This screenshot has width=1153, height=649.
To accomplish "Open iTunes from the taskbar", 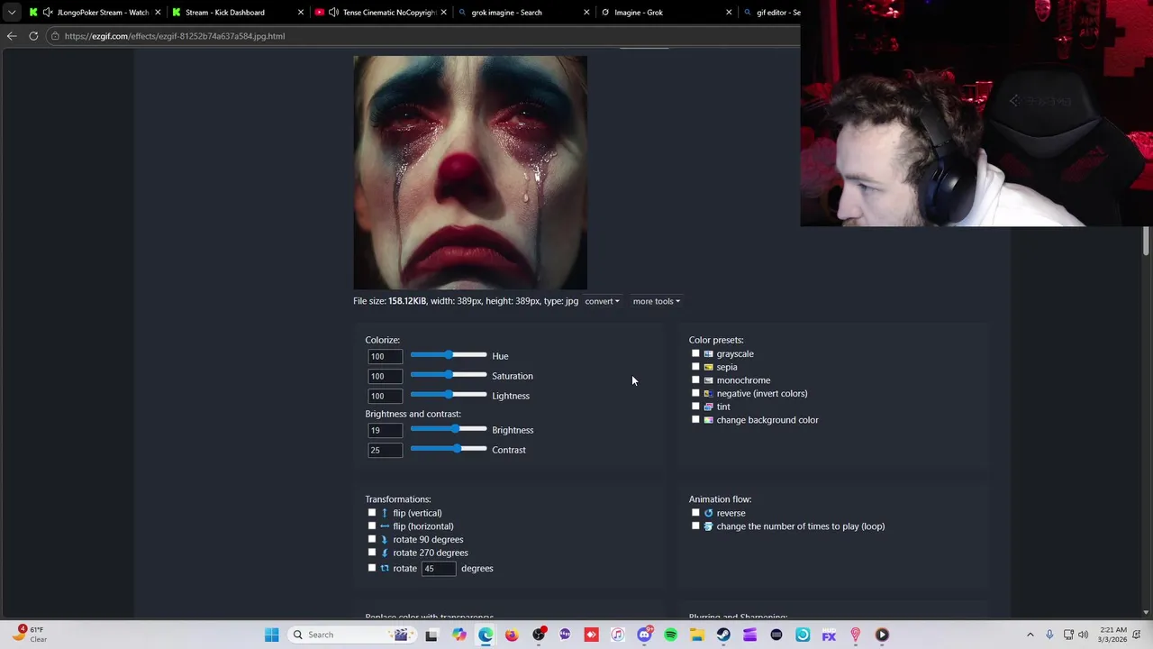I will click(x=617, y=635).
